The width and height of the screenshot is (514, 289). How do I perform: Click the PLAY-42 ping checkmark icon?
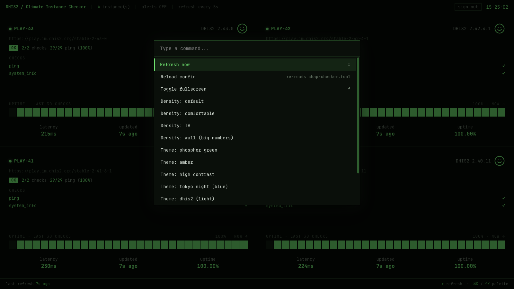coord(503,66)
